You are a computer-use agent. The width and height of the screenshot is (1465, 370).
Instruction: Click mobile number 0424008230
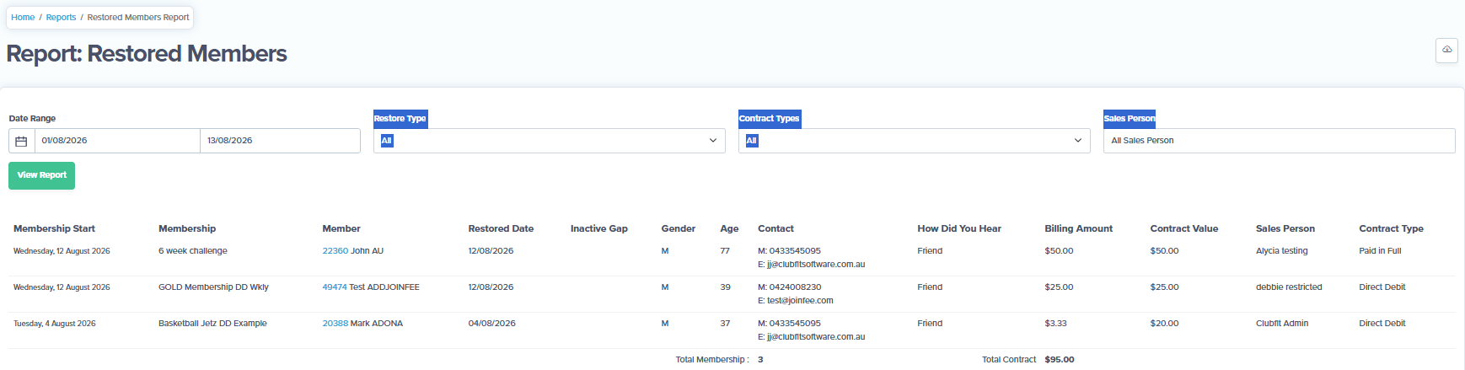coord(795,287)
